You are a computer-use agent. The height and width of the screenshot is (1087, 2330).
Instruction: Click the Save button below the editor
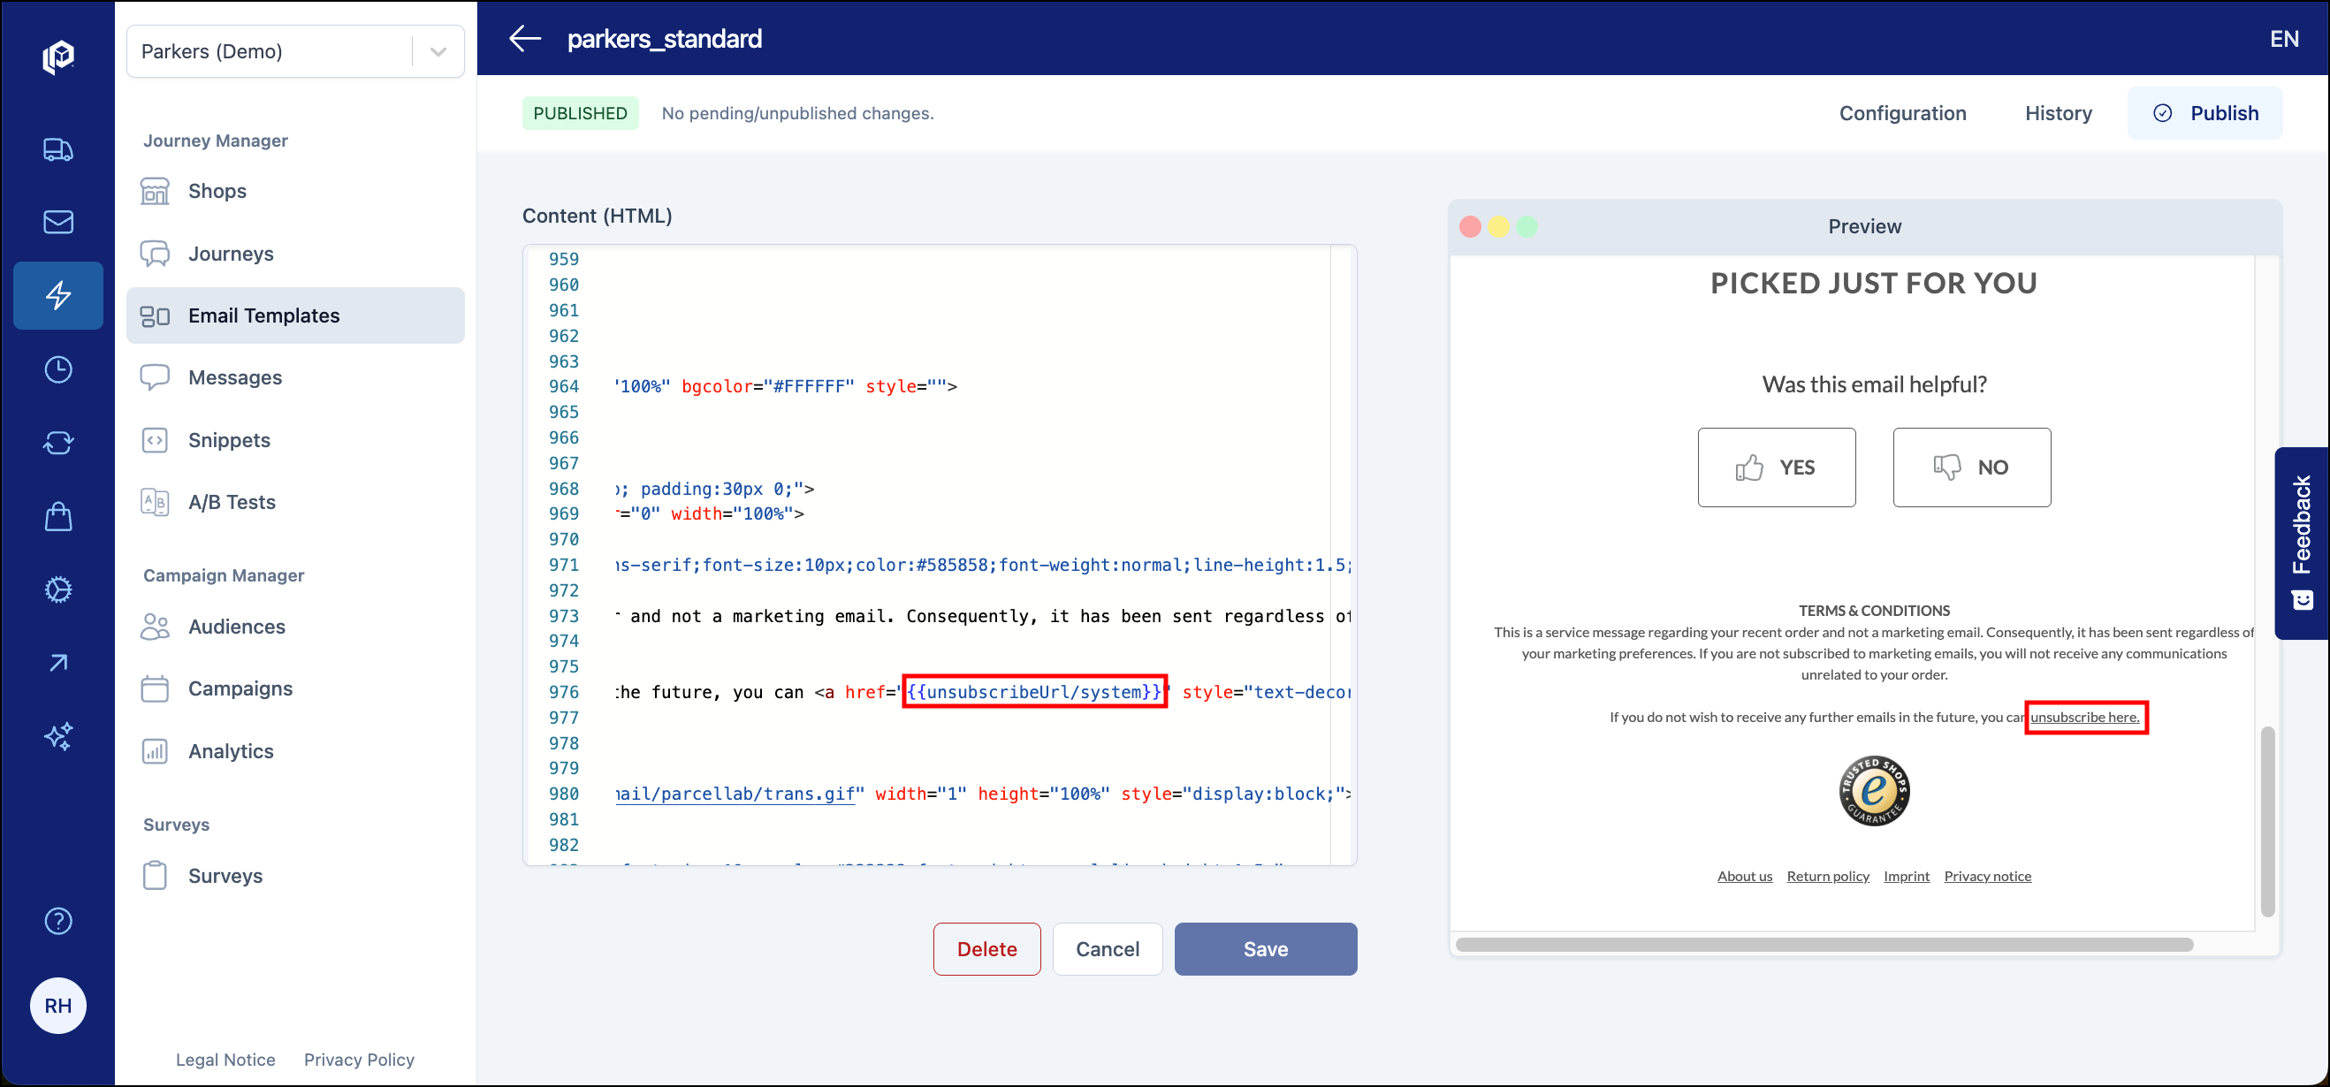(1266, 948)
